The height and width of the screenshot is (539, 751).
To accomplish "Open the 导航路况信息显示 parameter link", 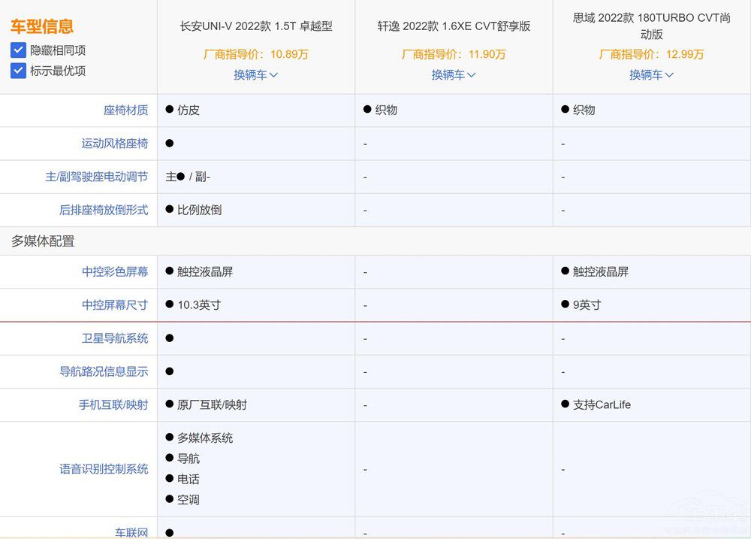I will coord(104,371).
